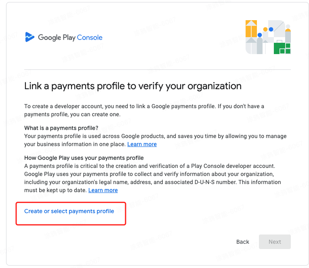The width and height of the screenshot is (309, 268).
Task: Open Learn more link after 'one place.'
Action: tap(142, 144)
